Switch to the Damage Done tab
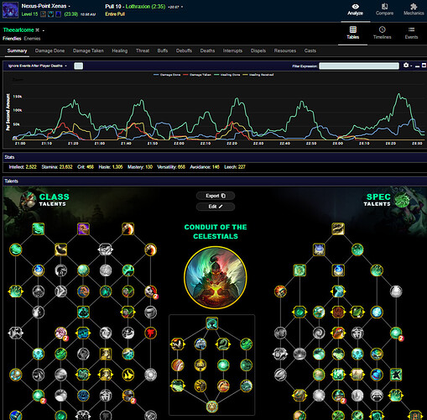Viewport: 427px width, 420px height. [49, 50]
